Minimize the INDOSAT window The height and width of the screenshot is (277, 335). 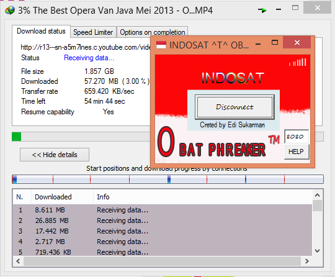pos(258,44)
